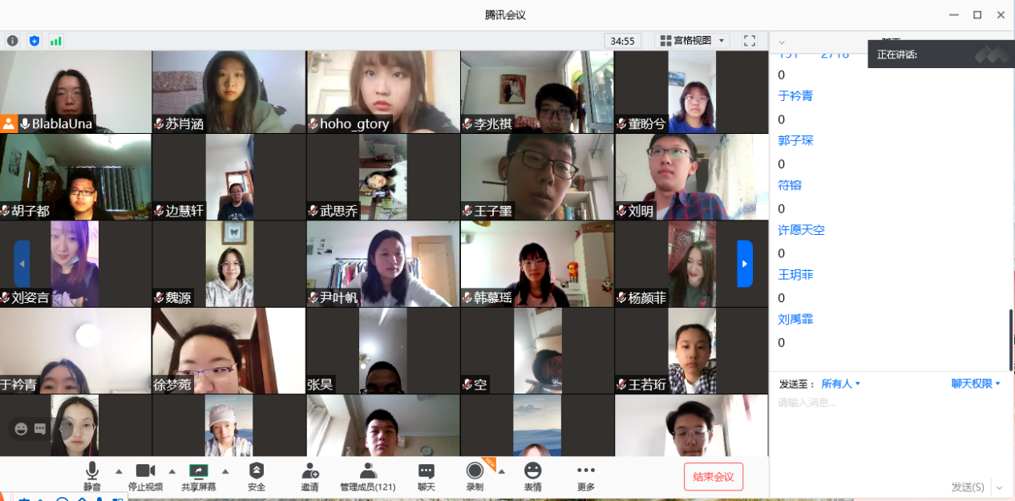The width and height of the screenshot is (1015, 501).
Task: Toggle 停止视频 to stop your camera
Action: point(145,473)
